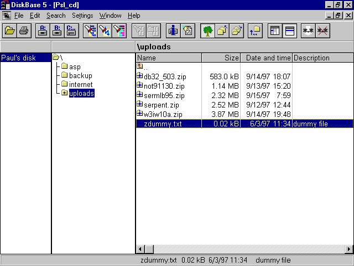
Task: Open the Settings menu
Action: 82,16
